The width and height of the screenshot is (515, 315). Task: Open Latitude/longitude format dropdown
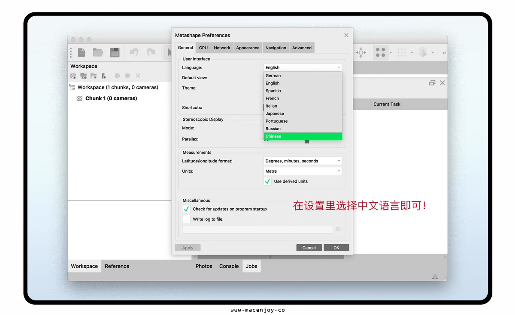tap(303, 161)
